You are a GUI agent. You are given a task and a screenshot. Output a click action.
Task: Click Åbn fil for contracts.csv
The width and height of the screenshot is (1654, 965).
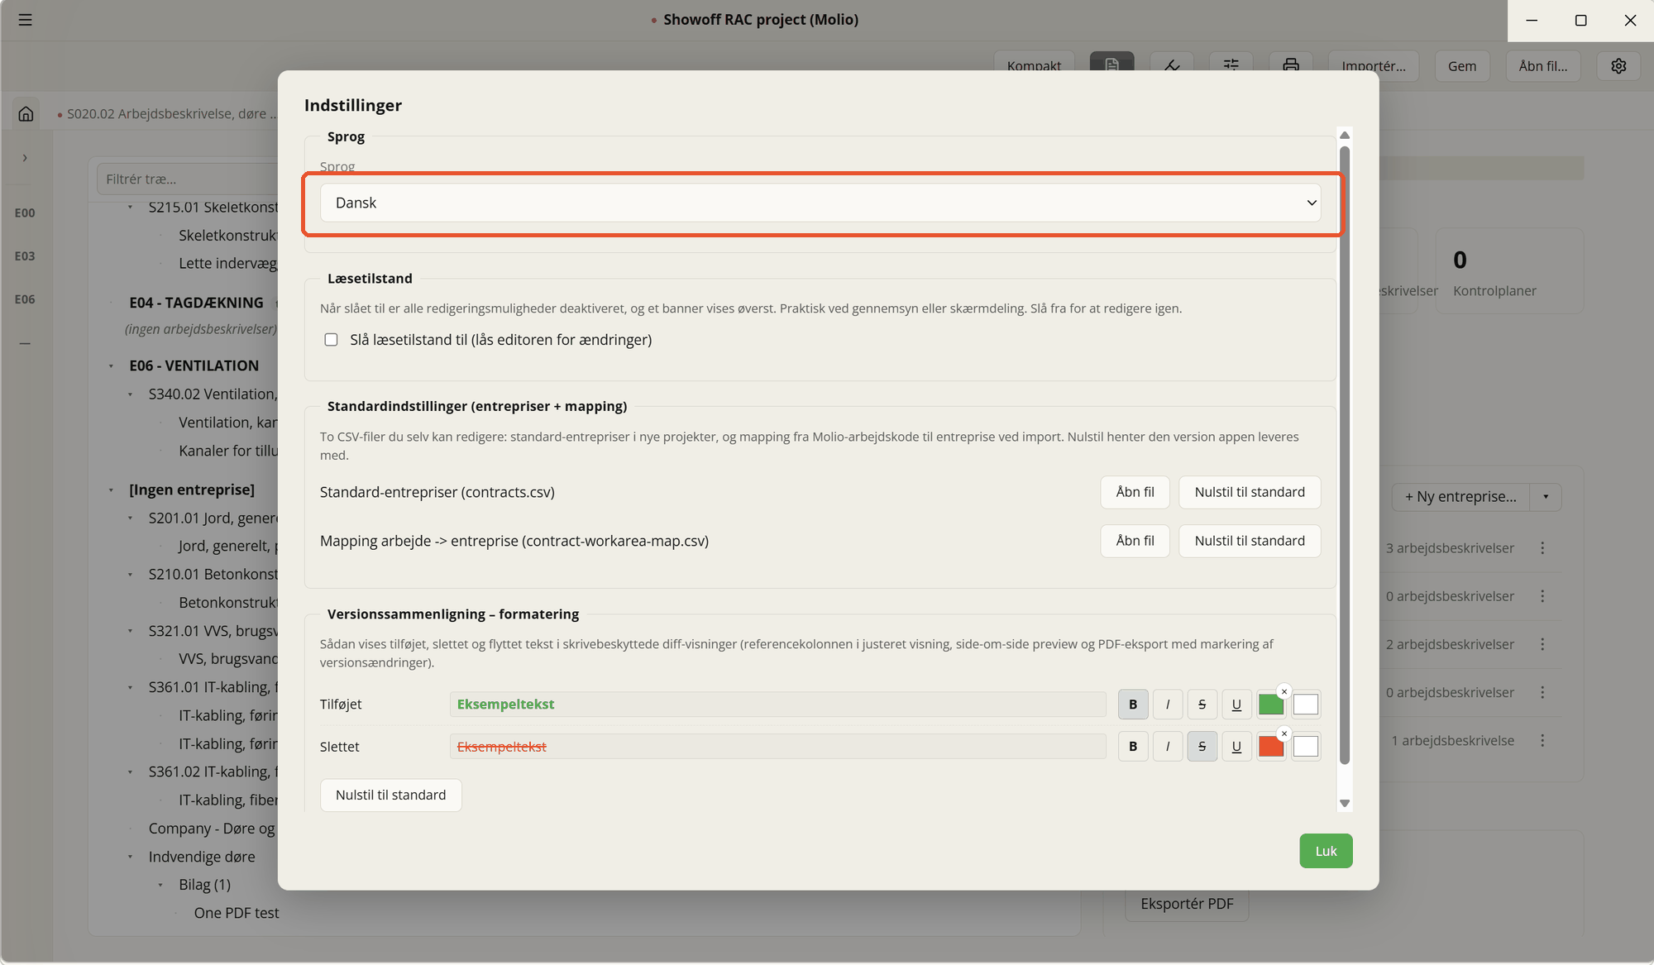(x=1135, y=492)
